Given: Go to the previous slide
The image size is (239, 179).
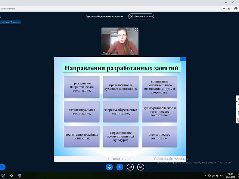Looking at the screenshot, I should point(109,159).
